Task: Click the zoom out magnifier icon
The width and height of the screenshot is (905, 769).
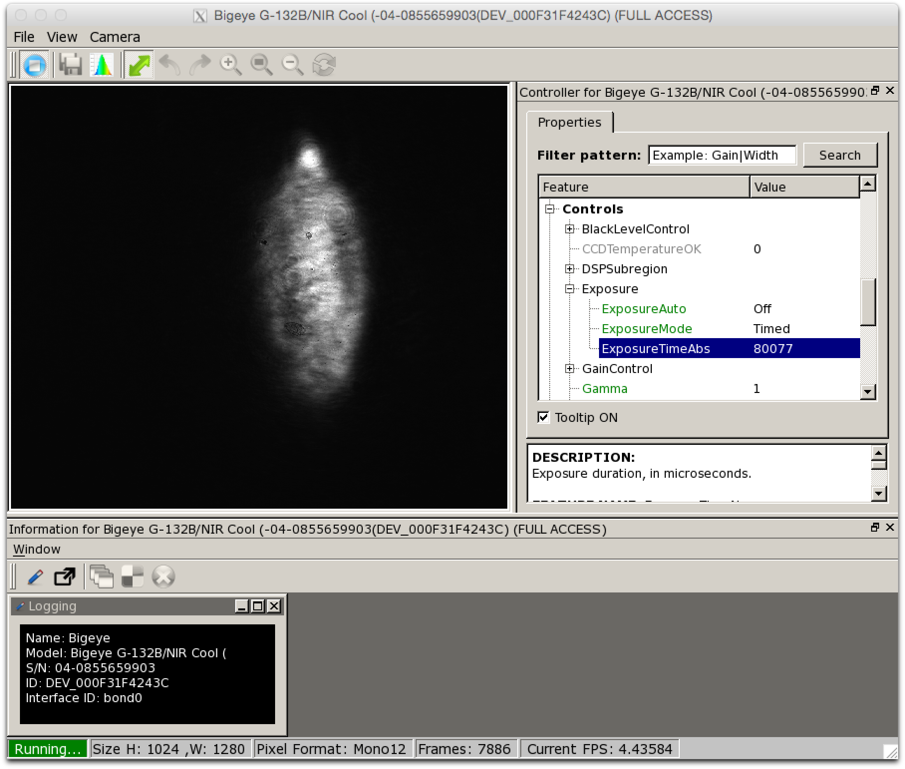Action: [293, 65]
